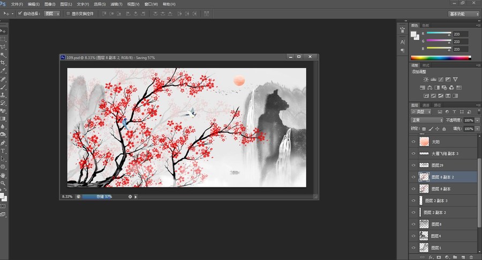The image size is (482, 260).
Task: Add a Brightness/Contrast adjustment
Action: 426,80
